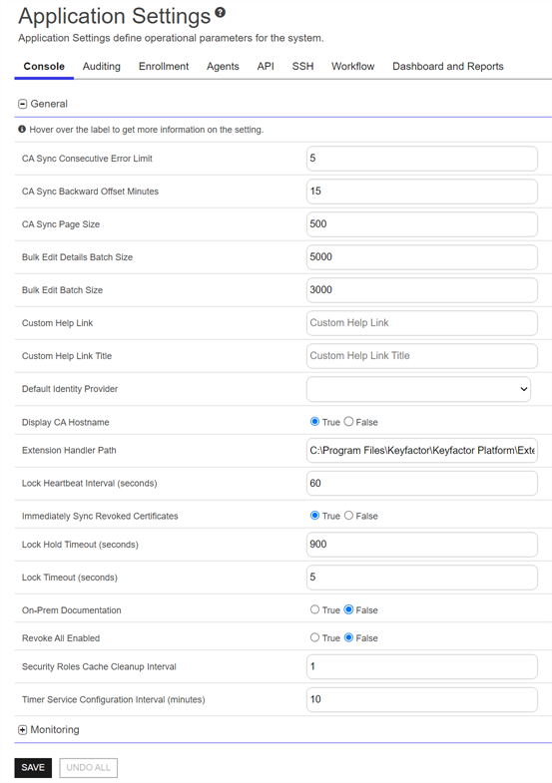Select the Workflow tab
This screenshot has height=783, width=552.
click(352, 67)
